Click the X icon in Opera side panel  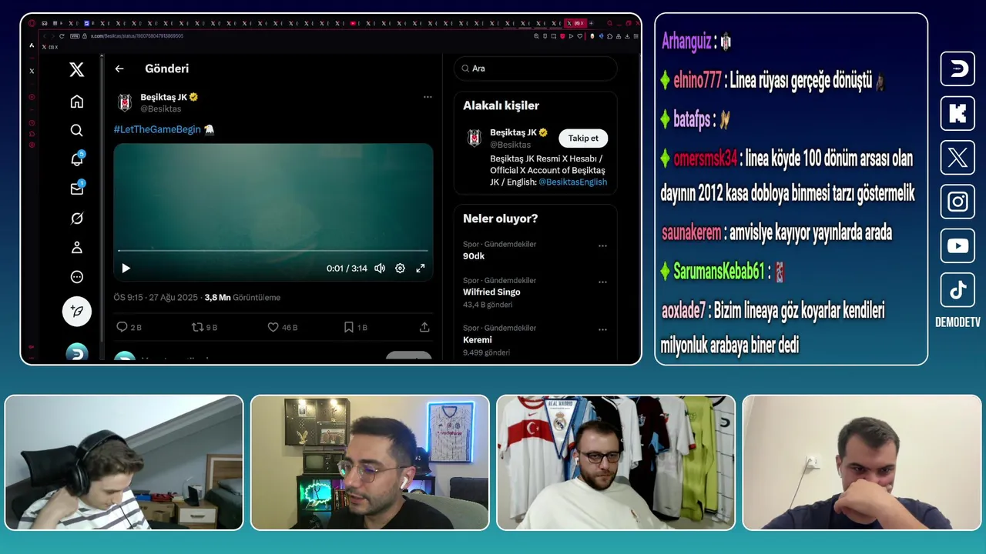coord(32,71)
